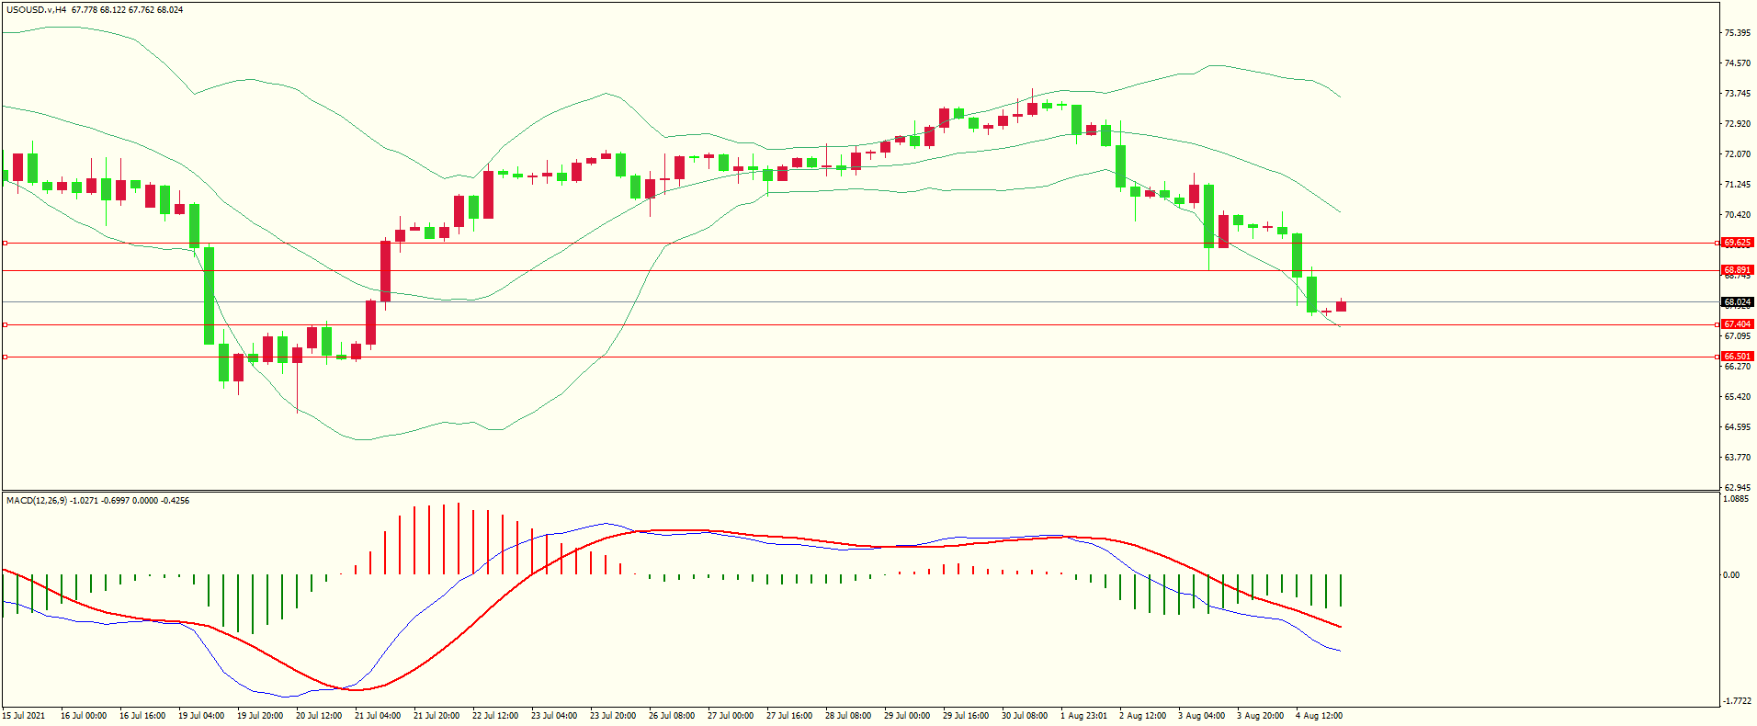Click the 15 Jul 2021 date label
Screen dimensions: 1757x726
pos(24,716)
